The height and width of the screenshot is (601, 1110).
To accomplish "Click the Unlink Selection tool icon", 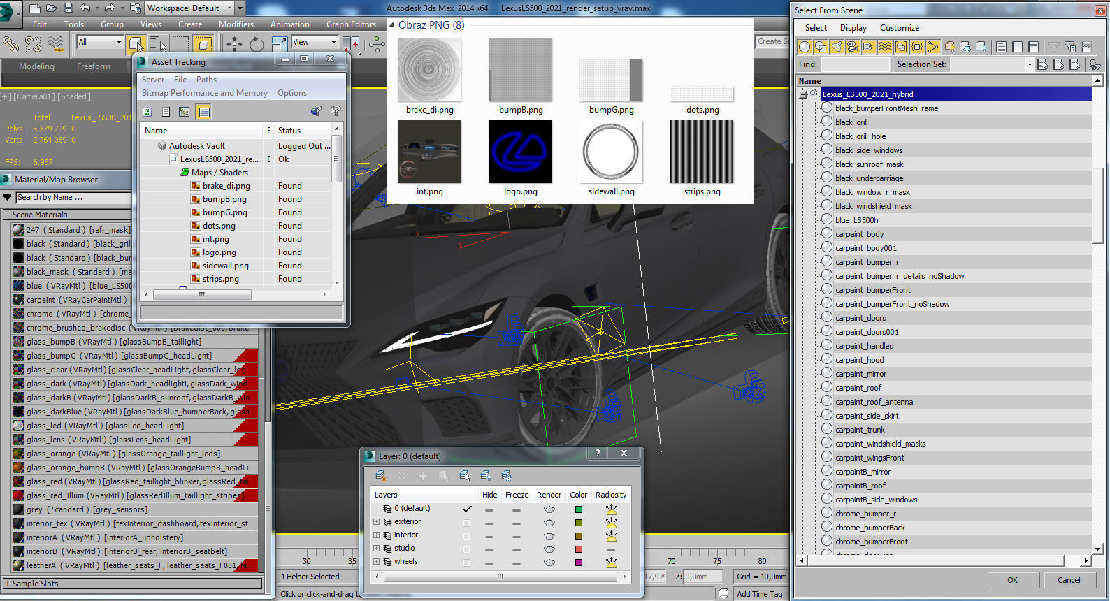I will pyautogui.click(x=33, y=44).
